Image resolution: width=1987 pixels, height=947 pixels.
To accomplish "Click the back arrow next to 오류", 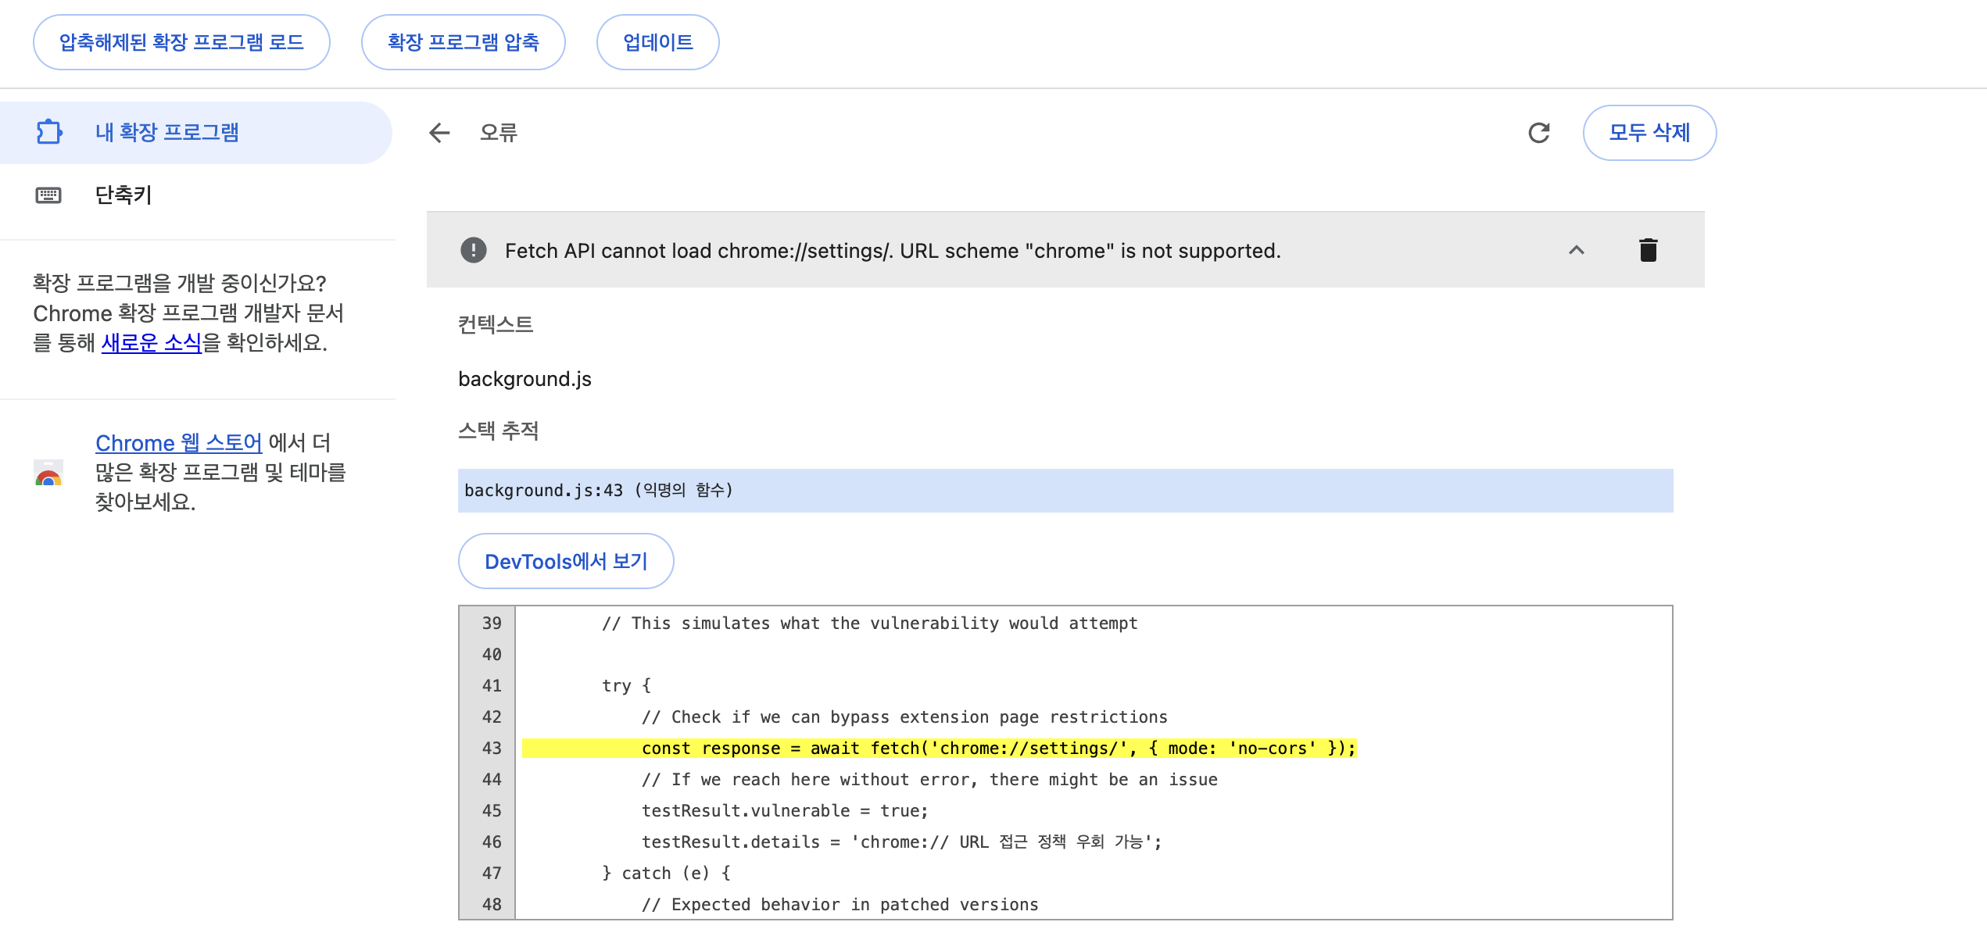I will pyautogui.click(x=439, y=133).
